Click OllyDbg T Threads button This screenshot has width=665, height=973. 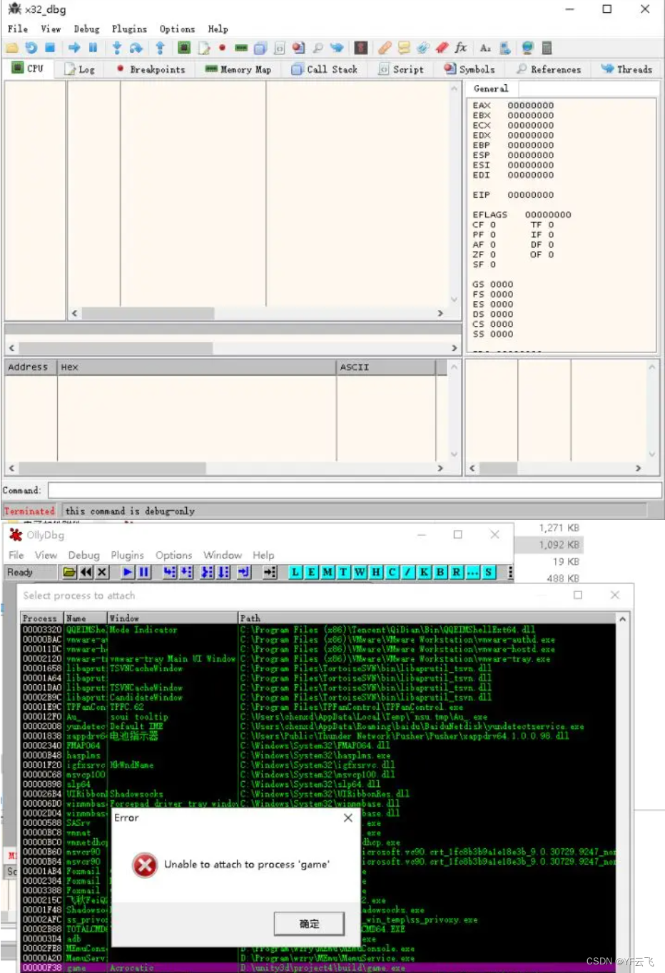[x=344, y=572]
